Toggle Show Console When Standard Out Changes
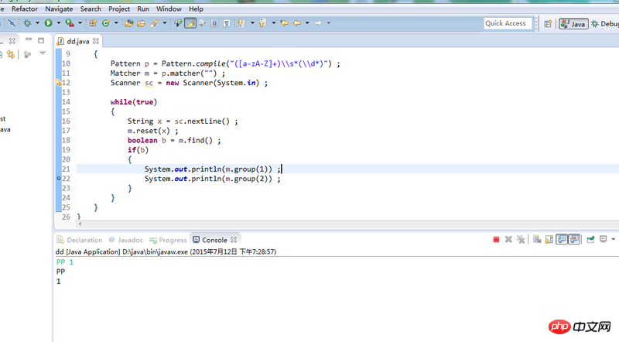Image resolution: width=619 pixels, height=342 pixels. [x=562, y=239]
